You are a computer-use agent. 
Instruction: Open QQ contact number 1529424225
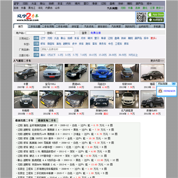(169, 91)
